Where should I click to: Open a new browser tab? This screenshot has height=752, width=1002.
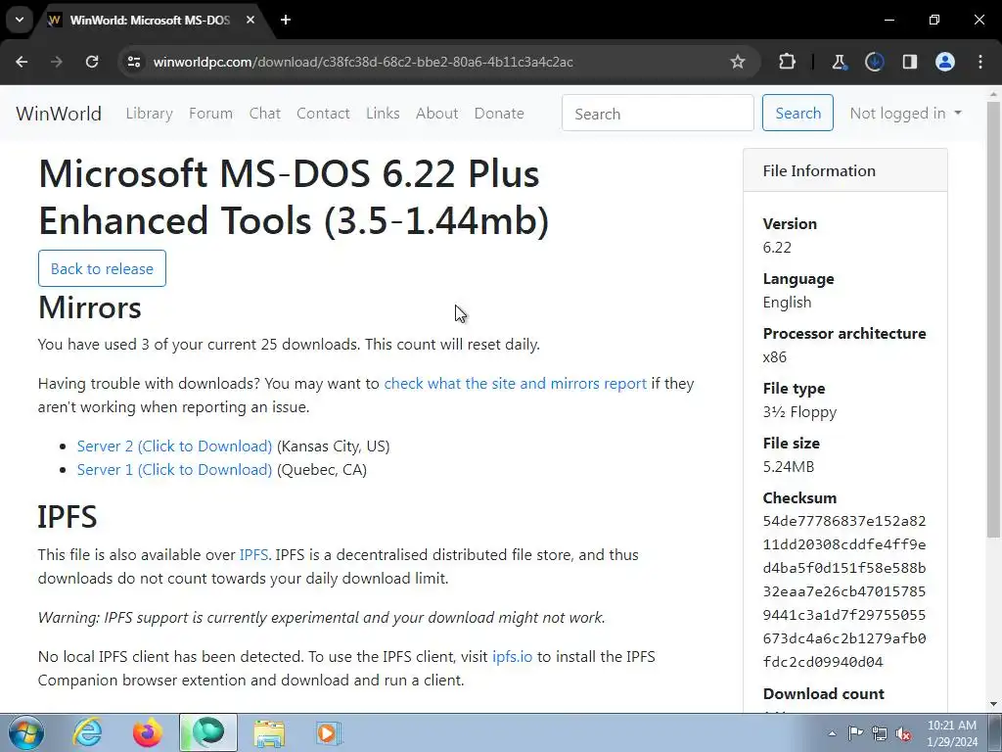point(286,20)
